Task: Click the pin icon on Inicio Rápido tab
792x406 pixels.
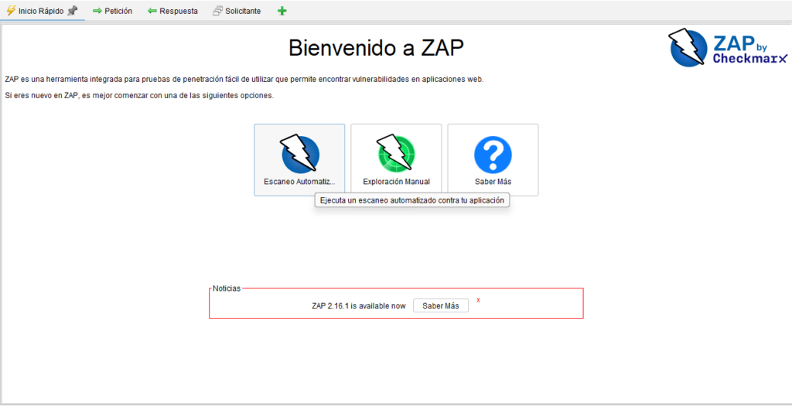Action: pyautogui.click(x=73, y=11)
